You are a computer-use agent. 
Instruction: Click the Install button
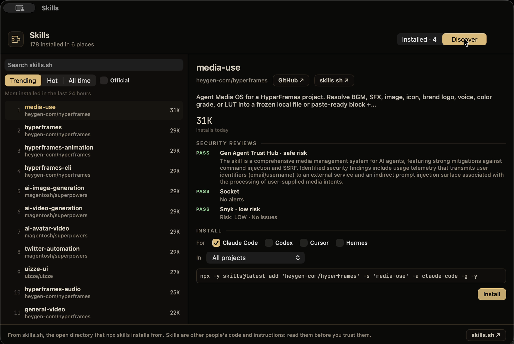[x=492, y=294]
